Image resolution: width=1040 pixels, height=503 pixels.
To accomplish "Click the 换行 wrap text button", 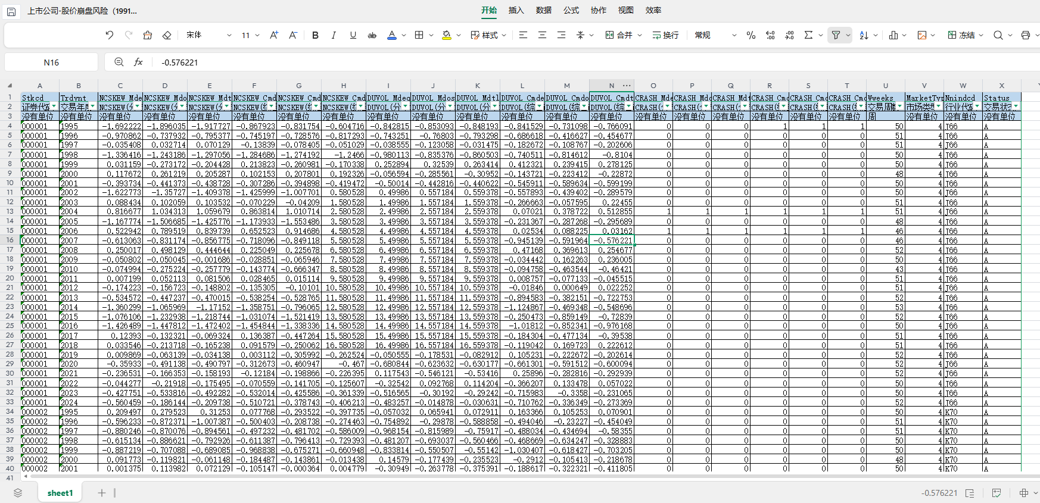I will point(665,35).
